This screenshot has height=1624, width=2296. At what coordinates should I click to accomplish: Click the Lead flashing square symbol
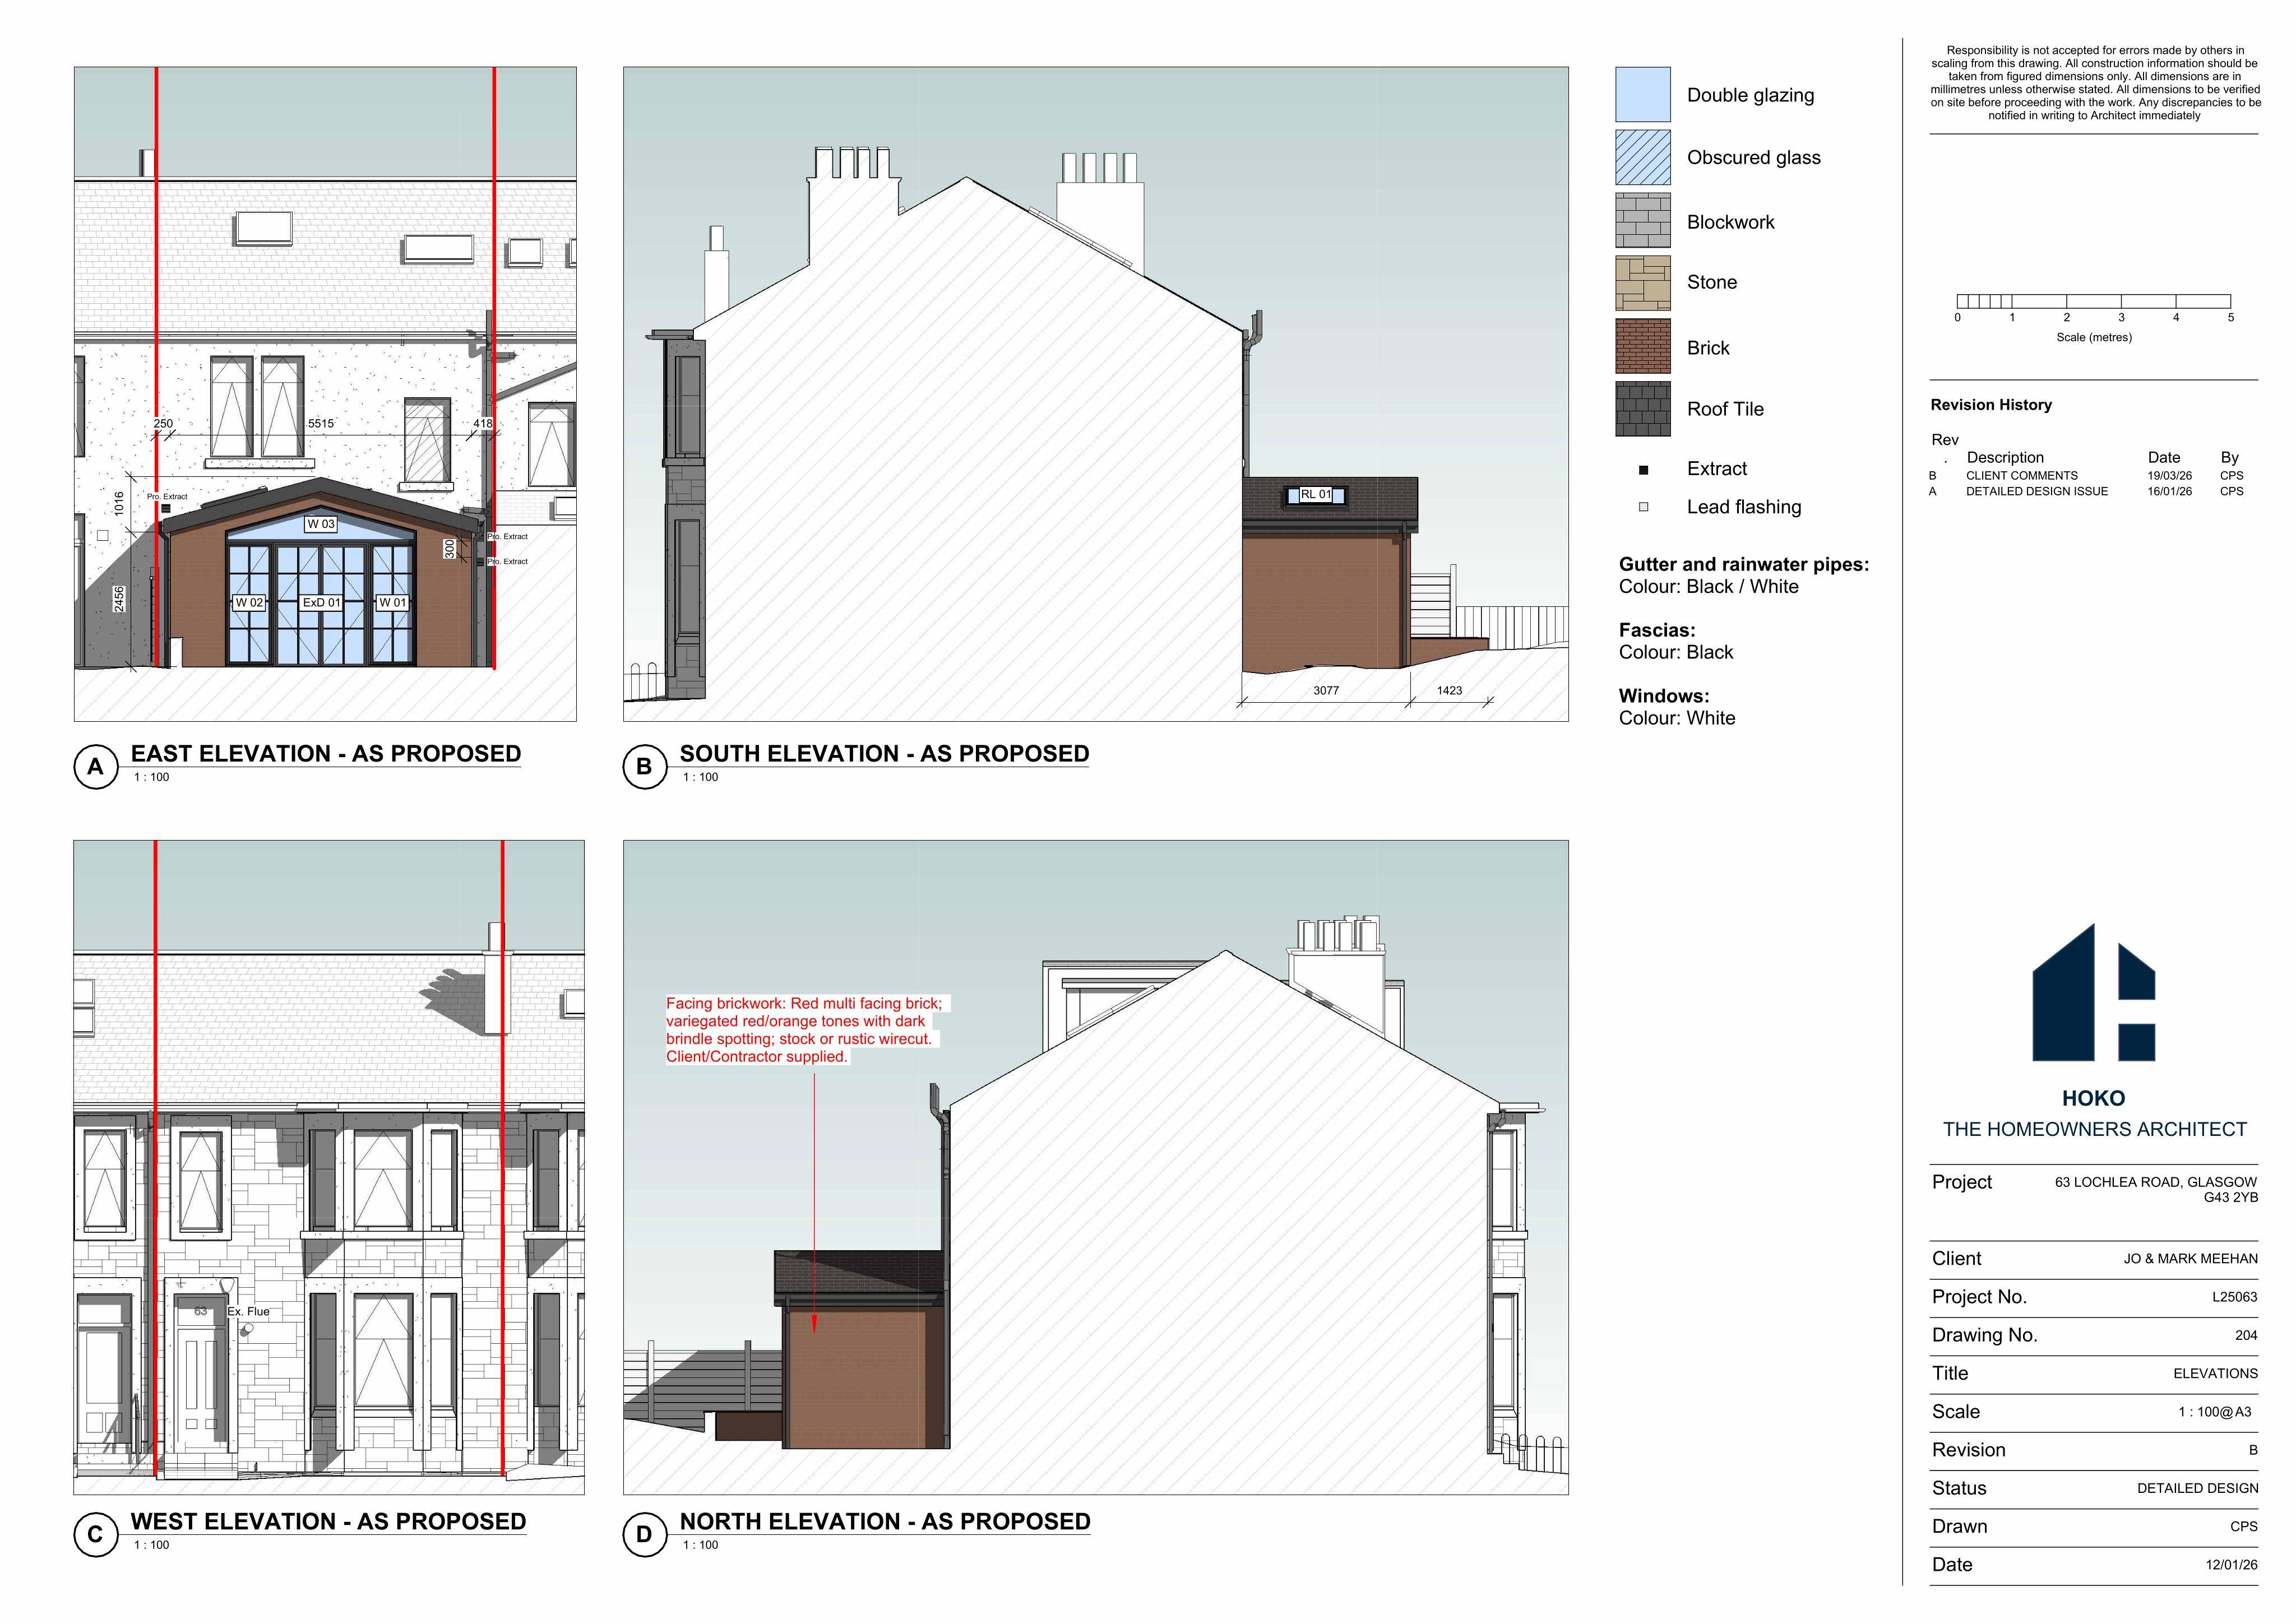pyautogui.click(x=1643, y=507)
